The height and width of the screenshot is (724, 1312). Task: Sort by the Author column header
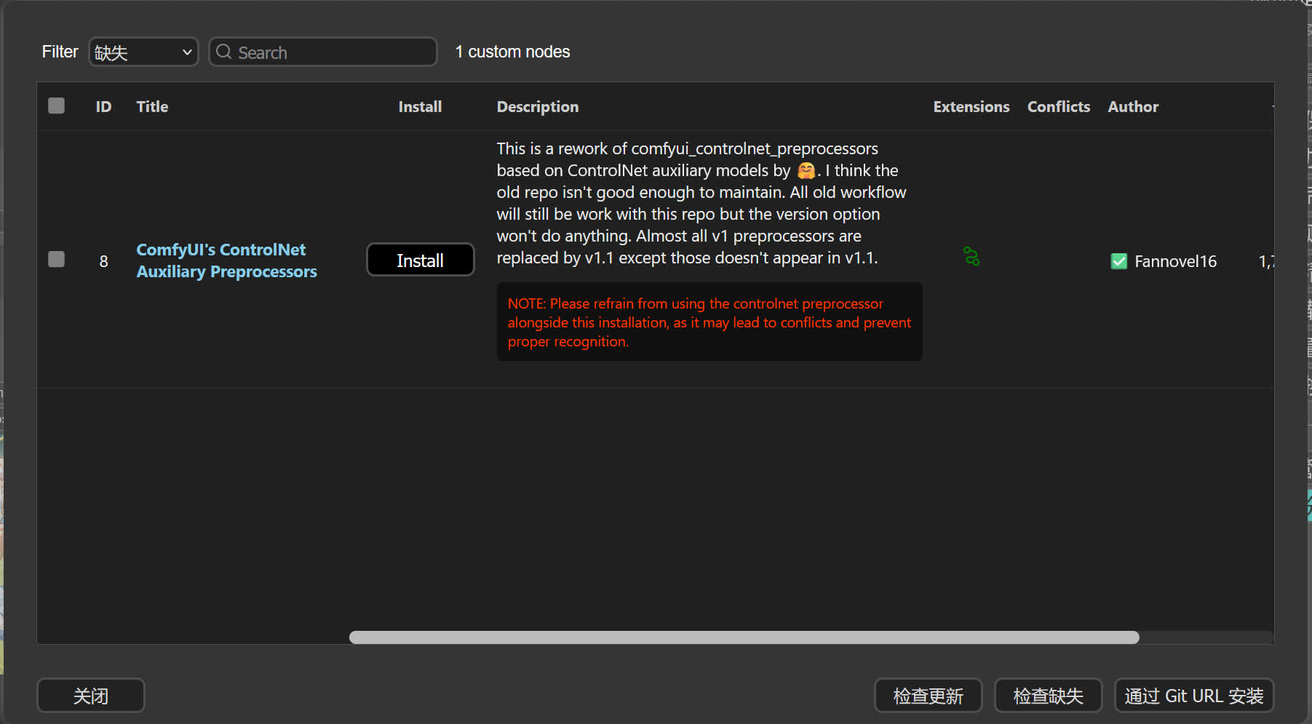pos(1132,107)
